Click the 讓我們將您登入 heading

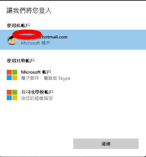click(29, 10)
